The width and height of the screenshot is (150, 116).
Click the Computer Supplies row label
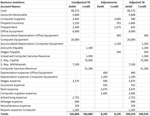(13, 19)
